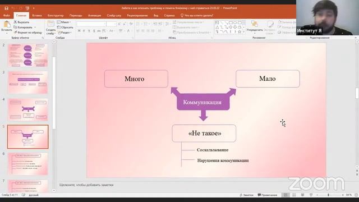The width and height of the screenshot is (359, 202).
Task: Click Numbered list icon
Action: click(146, 24)
